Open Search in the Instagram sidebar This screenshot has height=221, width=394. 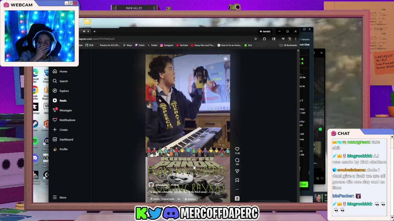coord(60,81)
